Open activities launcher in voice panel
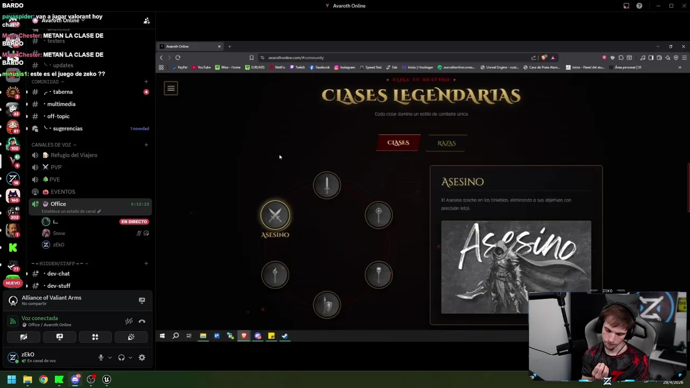The image size is (690, 388). (x=95, y=337)
